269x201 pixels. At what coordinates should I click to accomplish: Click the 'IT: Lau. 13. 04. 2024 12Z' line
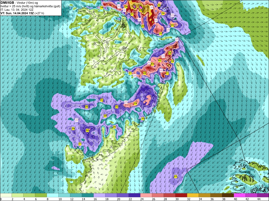click(x=17, y=10)
